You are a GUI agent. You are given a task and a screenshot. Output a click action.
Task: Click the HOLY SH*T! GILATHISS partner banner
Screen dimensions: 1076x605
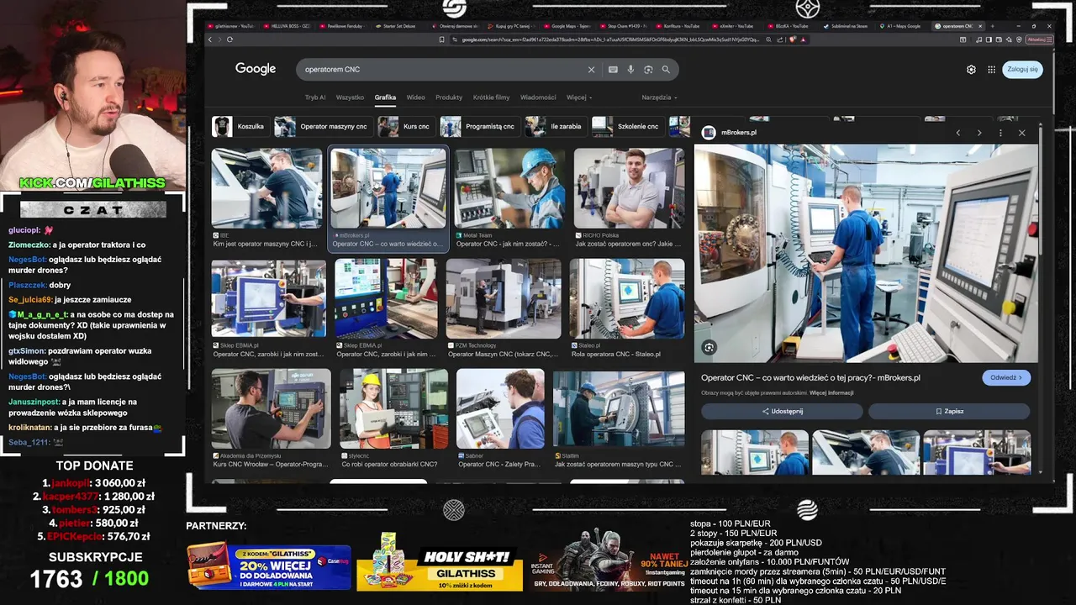point(439,561)
